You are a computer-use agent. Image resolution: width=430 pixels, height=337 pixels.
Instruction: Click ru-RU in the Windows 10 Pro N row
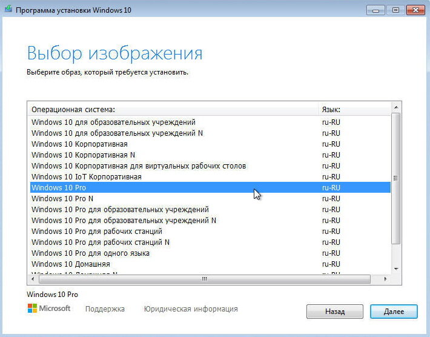click(331, 198)
